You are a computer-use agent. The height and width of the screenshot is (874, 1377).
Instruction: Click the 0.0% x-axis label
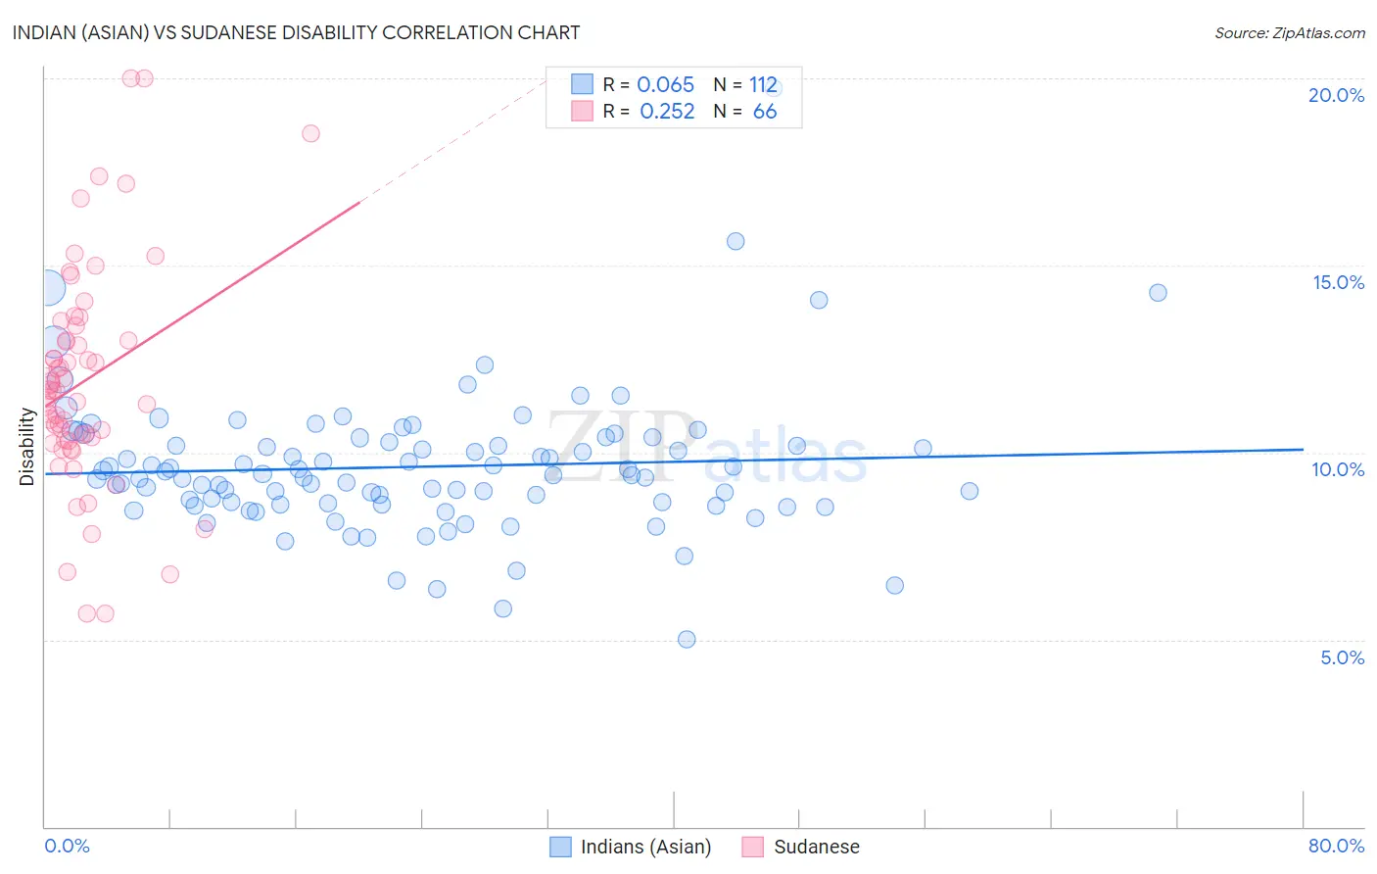tap(68, 846)
